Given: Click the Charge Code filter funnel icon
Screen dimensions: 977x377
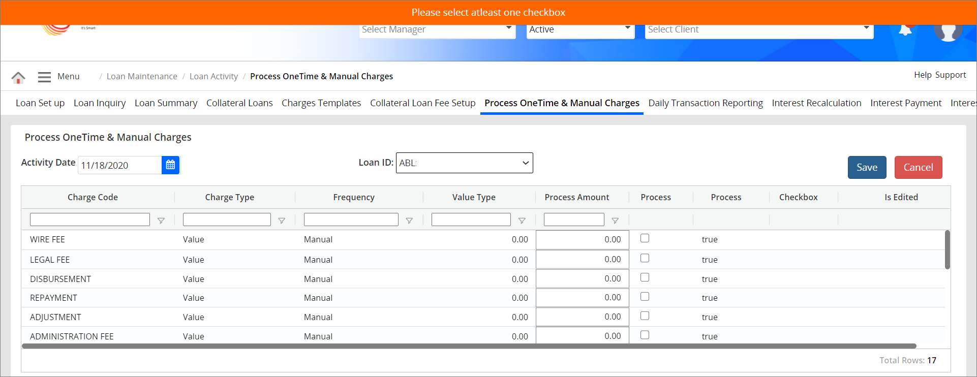Looking at the screenshot, I should tap(161, 221).
